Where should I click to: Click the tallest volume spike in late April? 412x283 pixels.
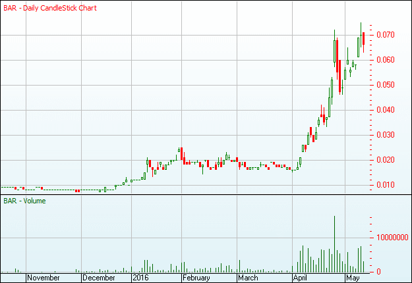(x=334, y=244)
